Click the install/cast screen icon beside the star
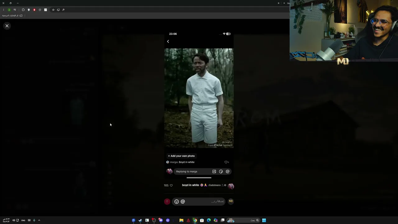 [x=58, y=10]
